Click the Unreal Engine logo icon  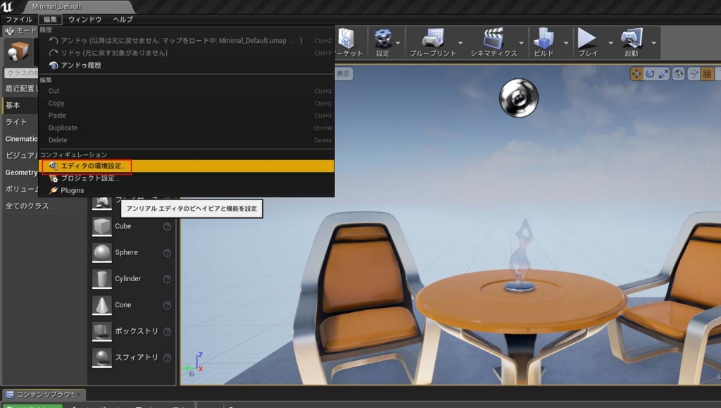pos(7,6)
